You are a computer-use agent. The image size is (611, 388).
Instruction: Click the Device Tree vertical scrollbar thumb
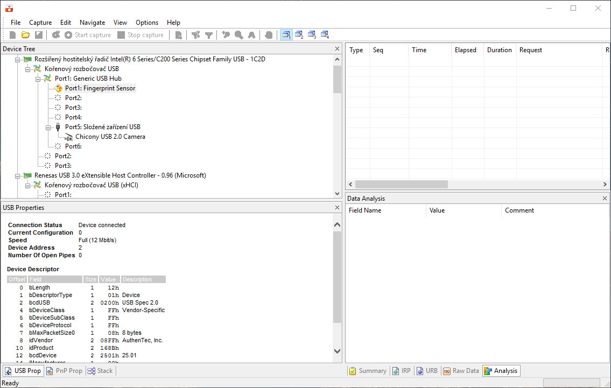pyautogui.click(x=338, y=79)
